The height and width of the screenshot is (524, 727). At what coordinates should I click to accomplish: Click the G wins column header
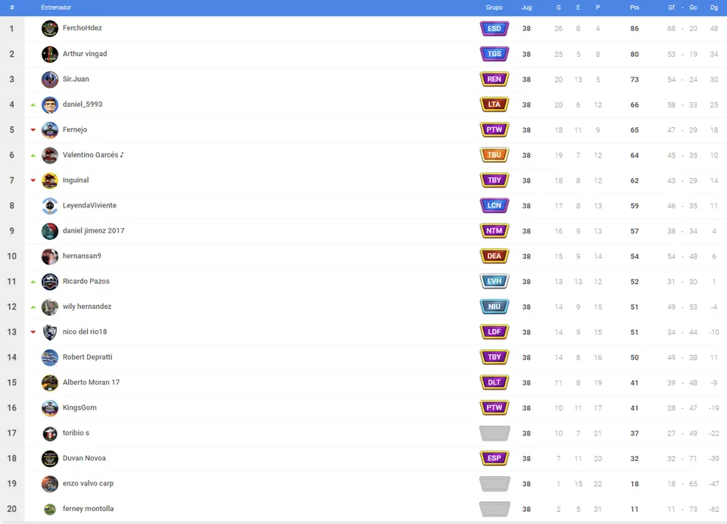point(558,8)
